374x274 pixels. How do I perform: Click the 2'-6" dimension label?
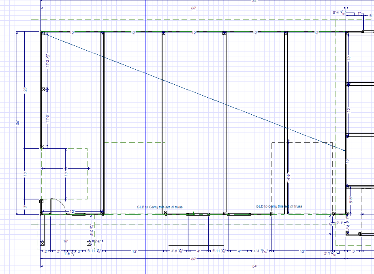click(98, 241)
